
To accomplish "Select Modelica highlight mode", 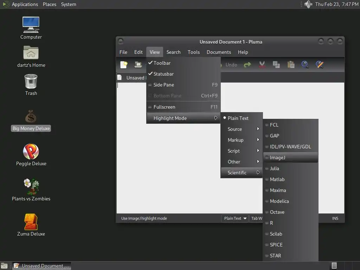I will 291,201.
